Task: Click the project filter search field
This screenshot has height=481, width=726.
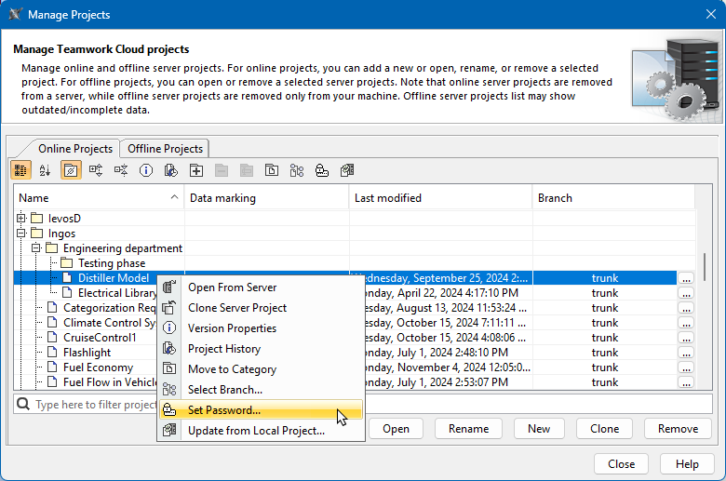Action: pyautogui.click(x=93, y=406)
